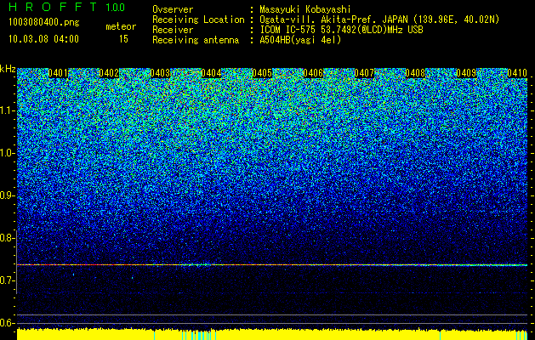Click the 0.9 frequency axis label
This screenshot has width=535, height=340.
click(x=8, y=195)
